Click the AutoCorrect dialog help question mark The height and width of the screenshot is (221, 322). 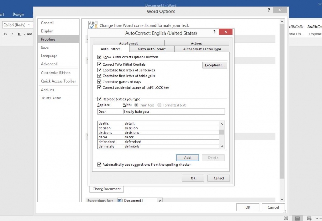click(x=214, y=32)
